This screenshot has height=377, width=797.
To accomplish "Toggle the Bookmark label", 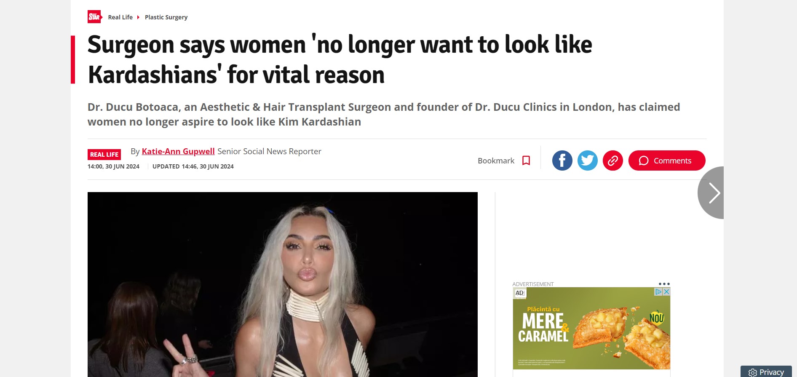I will point(496,160).
